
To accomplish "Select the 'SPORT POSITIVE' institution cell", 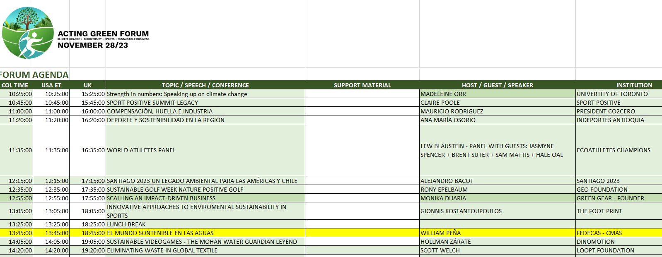I will pyautogui.click(x=619, y=103).
